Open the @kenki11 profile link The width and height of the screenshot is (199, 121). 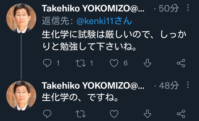(104, 21)
